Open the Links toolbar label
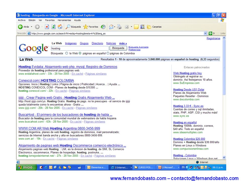Viewport: 241px width, 181px height. coord(223,33)
